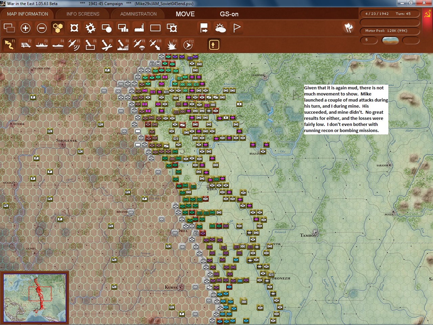The image size is (433, 325).
Task: Click the gear cog toolbar icon
Action: pyautogui.click(x=90, y=28)
